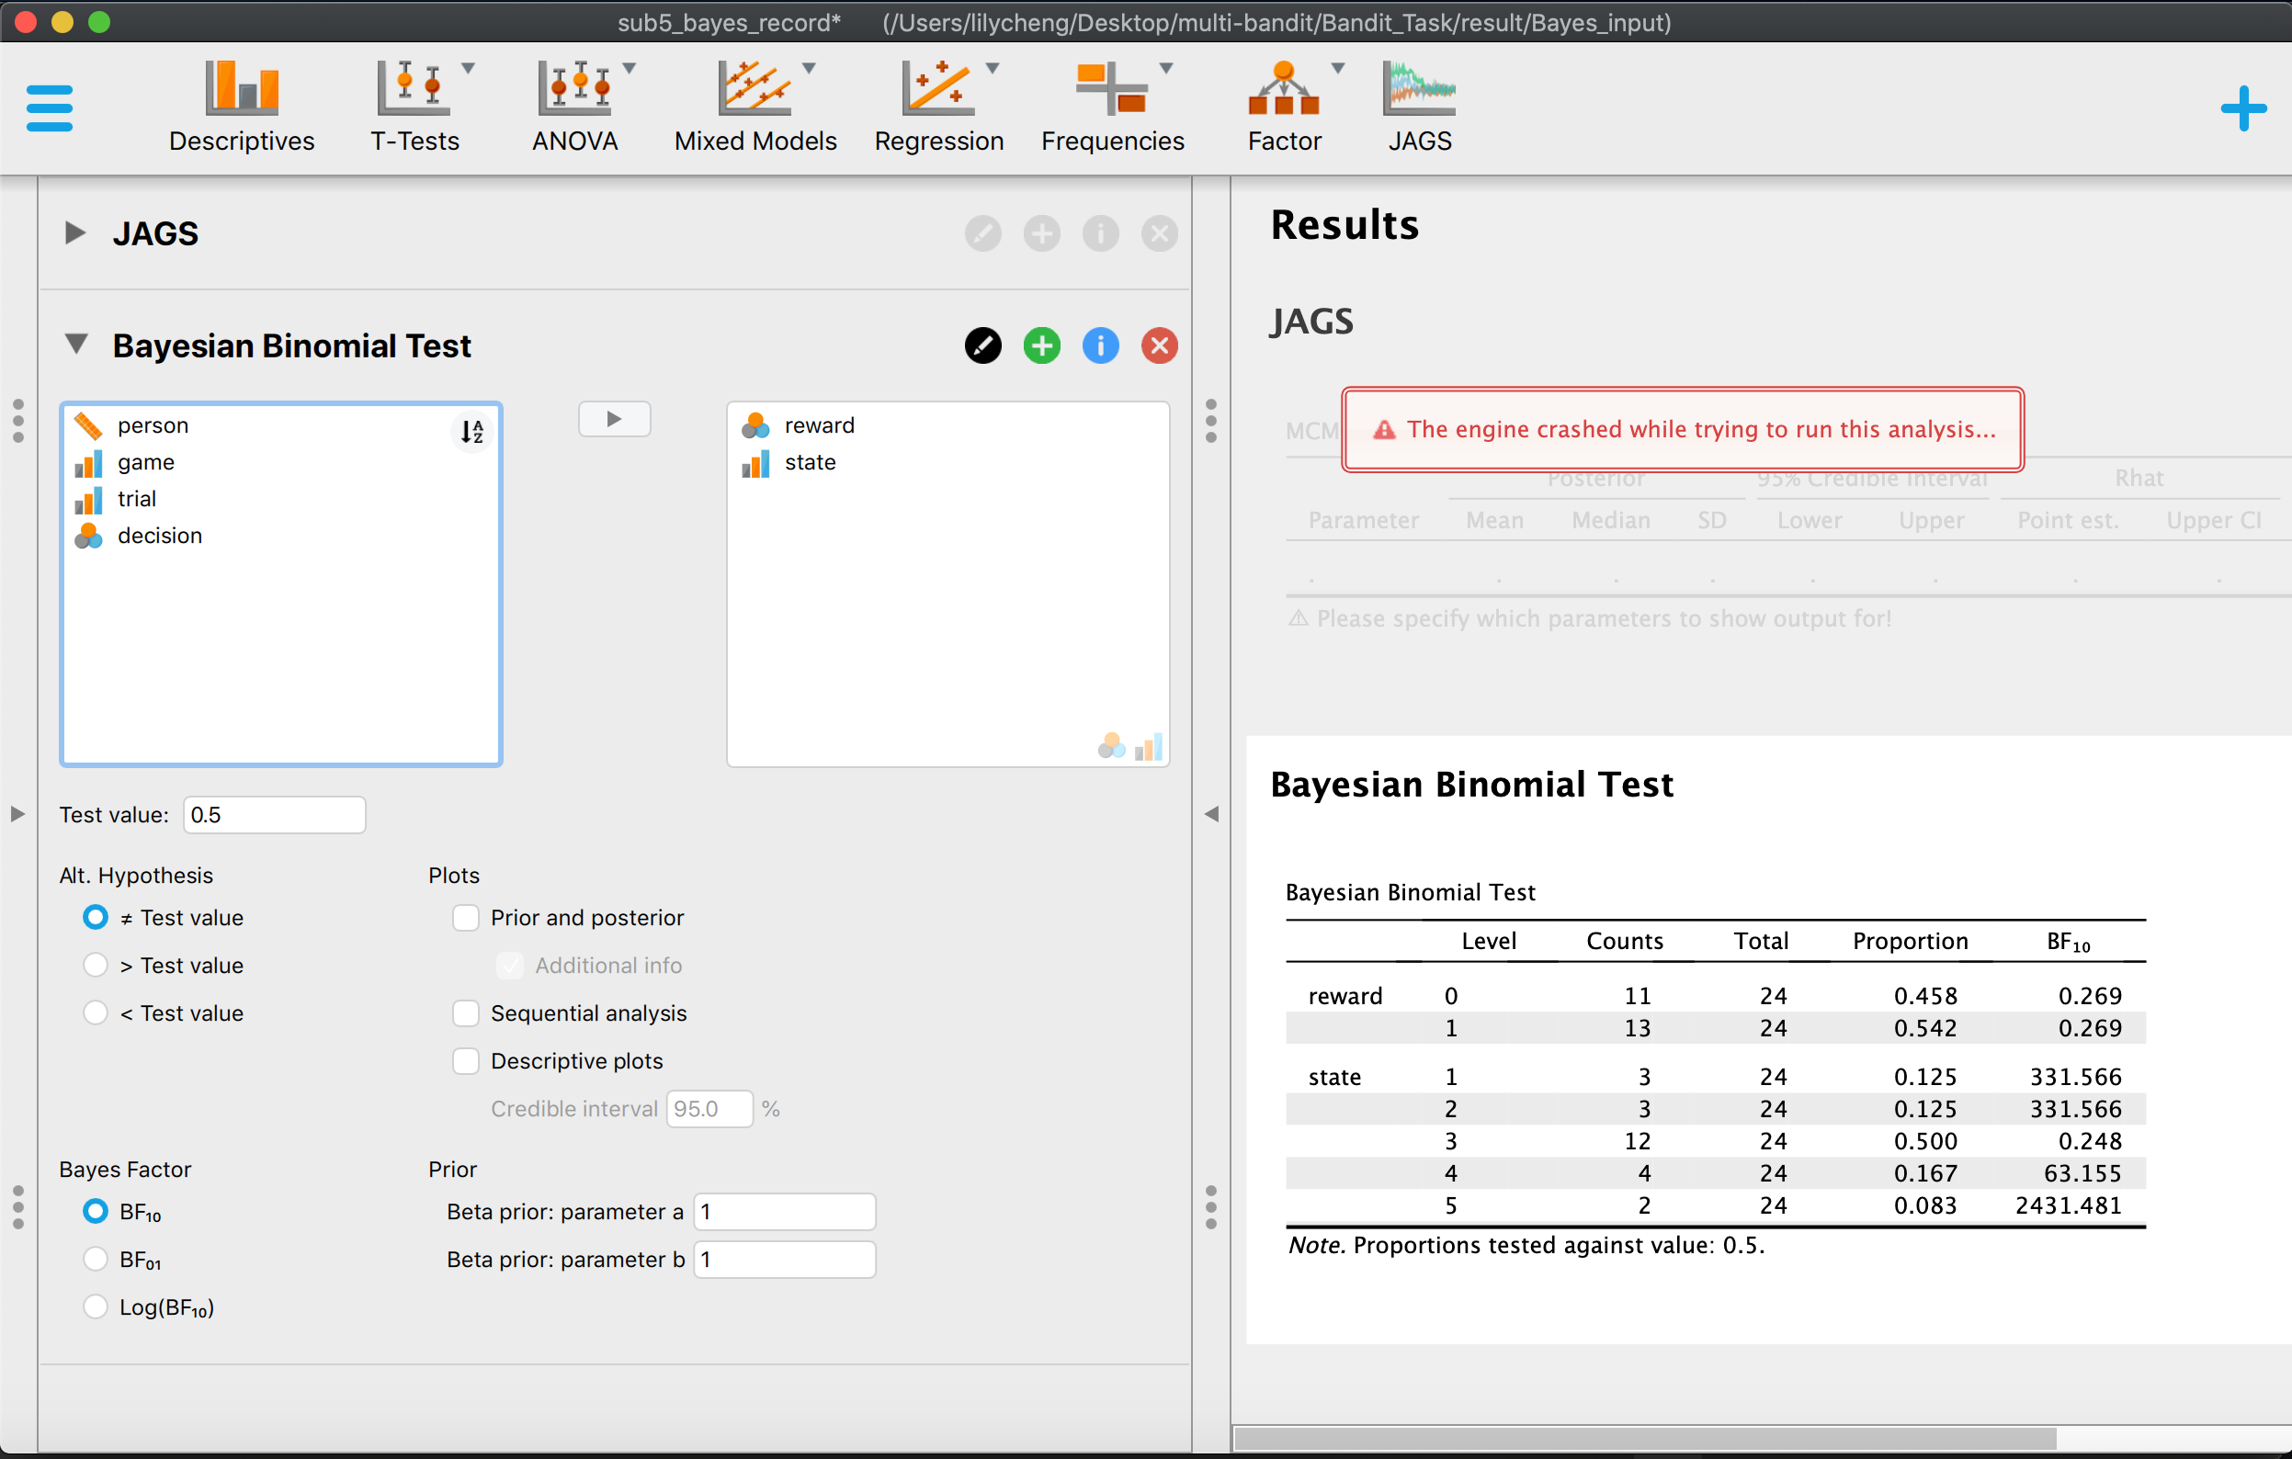Add a new module with the plus button
The height and width of the screenshot is (1459, 2292).
click(2242, 107)
